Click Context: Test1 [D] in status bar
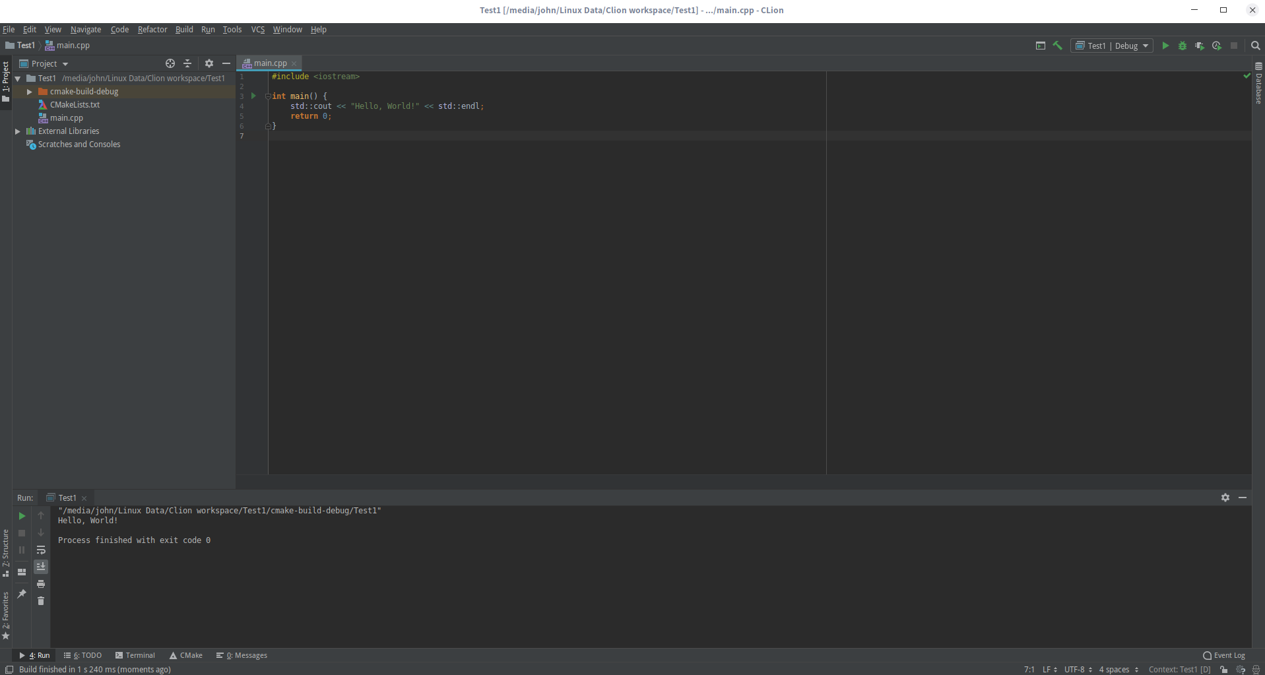Viewport: 1265px width, 675px height. pyautogui.click(x=1179, y=670)
